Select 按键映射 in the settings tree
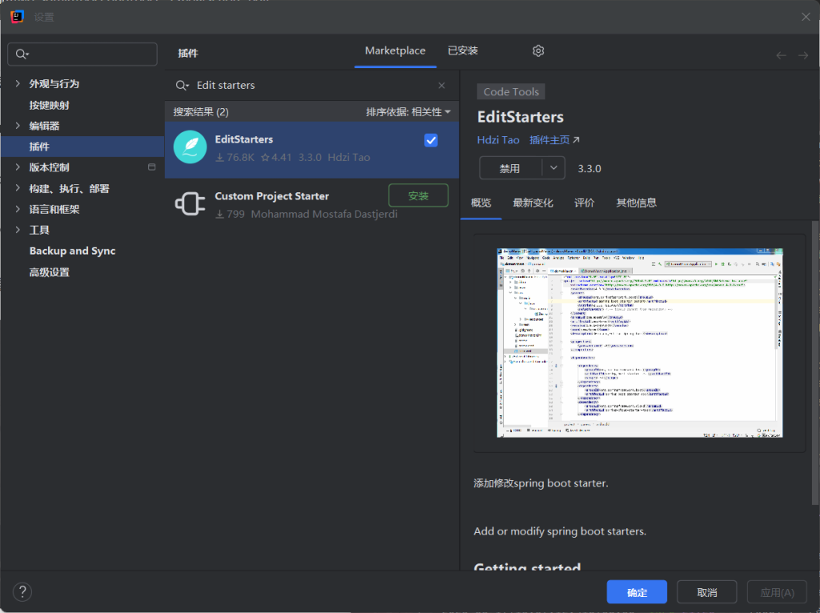The height and width of the screenshot is (613, 820). [49, 105]
